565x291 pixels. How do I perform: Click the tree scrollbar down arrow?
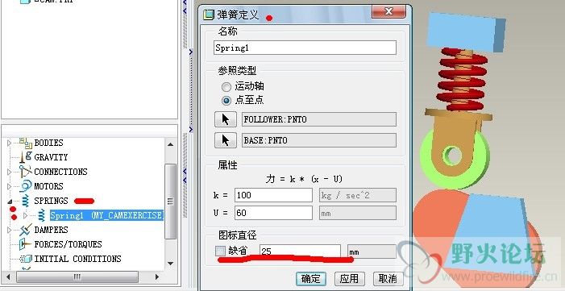tap(170, 264)
